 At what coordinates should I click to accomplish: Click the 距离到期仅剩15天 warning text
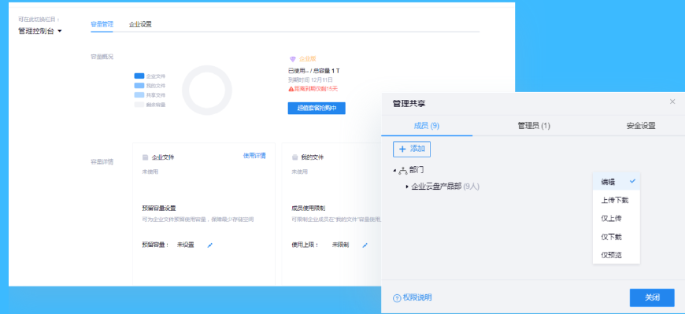point(317,89)
